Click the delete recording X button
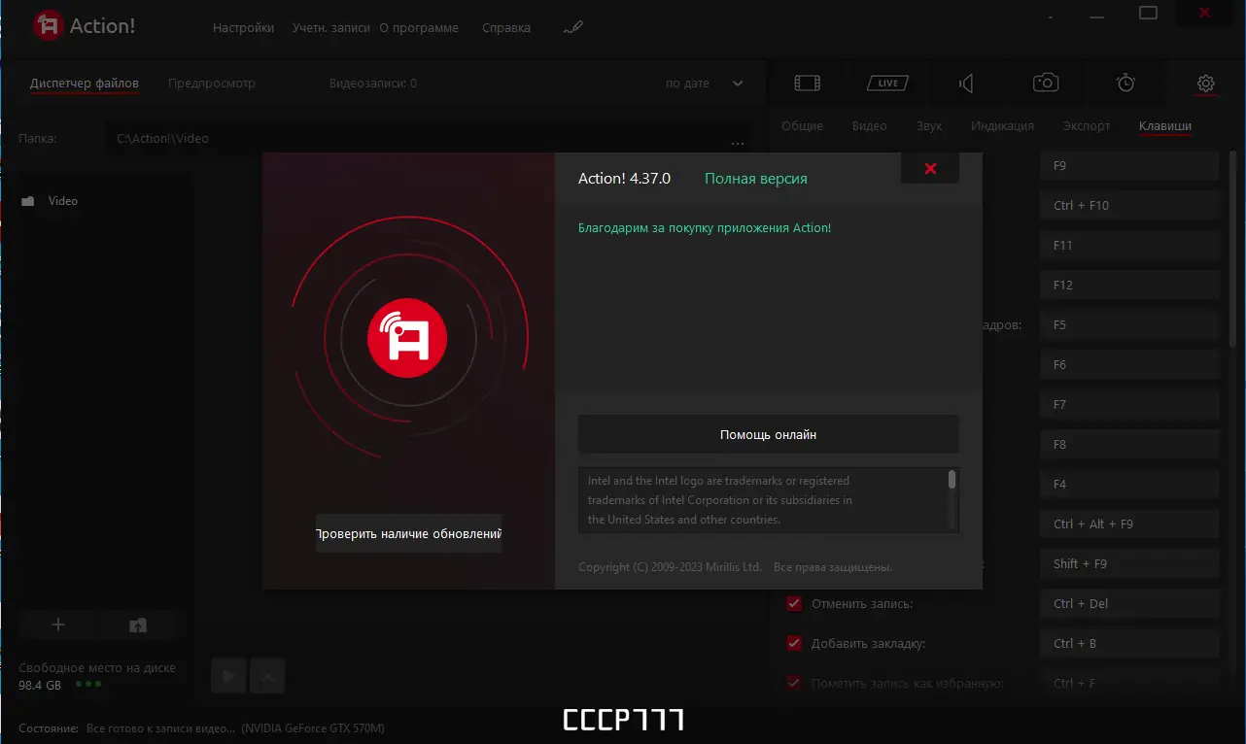 (x=268, y=675)
